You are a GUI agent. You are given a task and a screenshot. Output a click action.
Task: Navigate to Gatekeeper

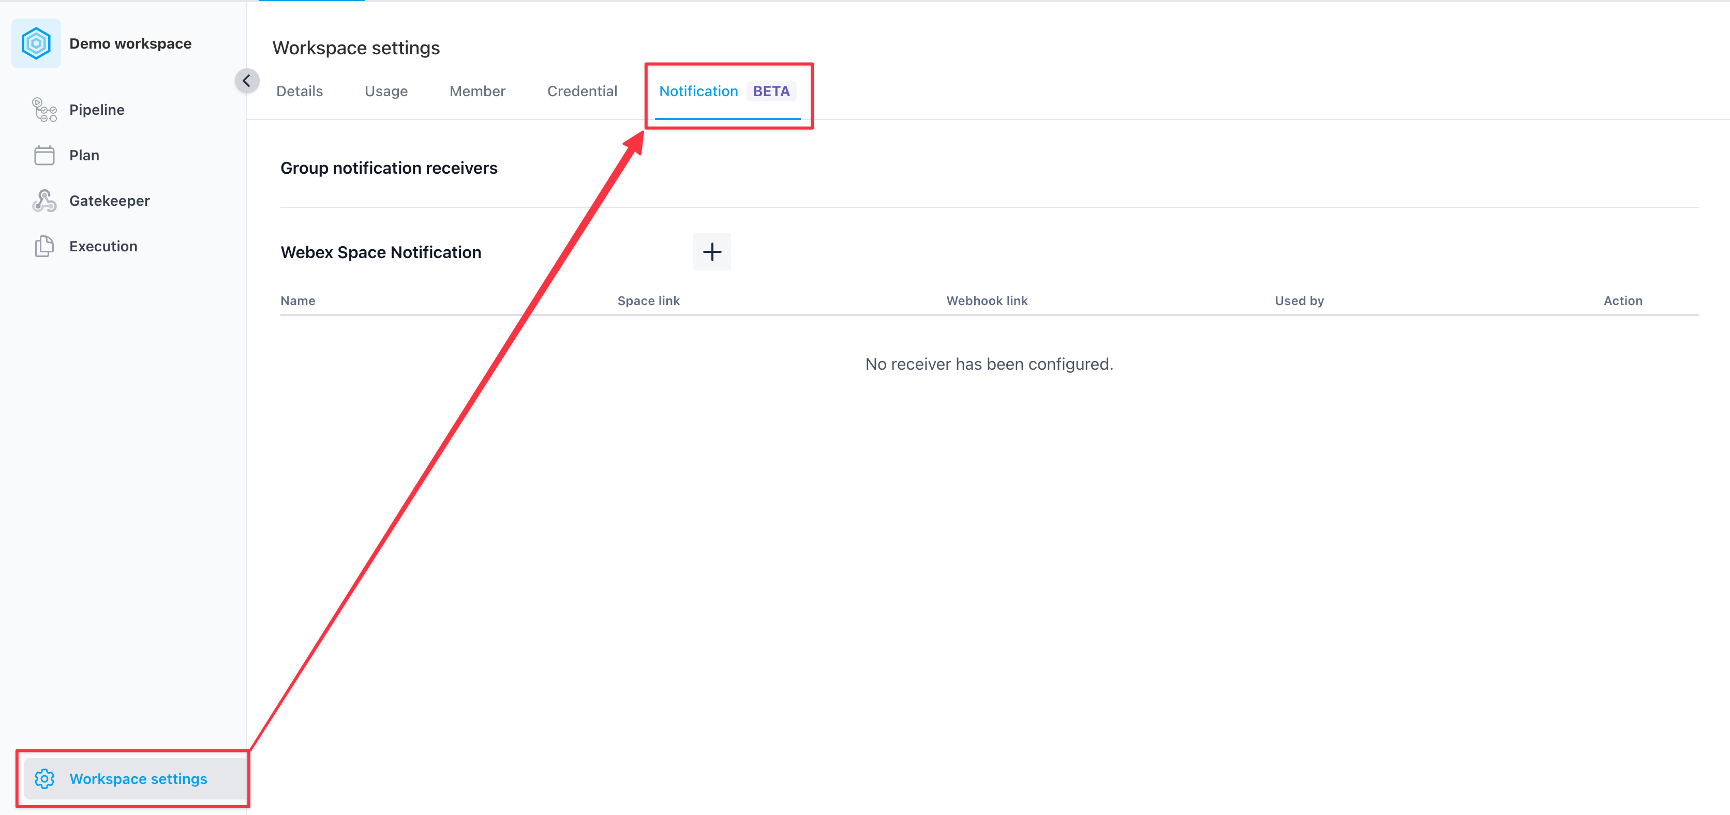point(110,201)
